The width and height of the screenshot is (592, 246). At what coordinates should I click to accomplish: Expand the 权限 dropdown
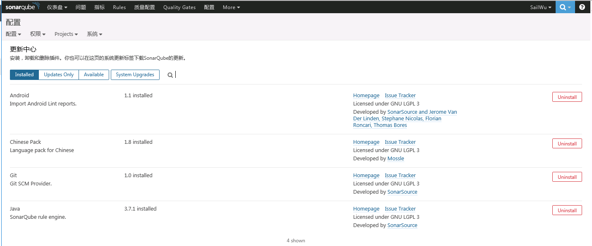38,34
